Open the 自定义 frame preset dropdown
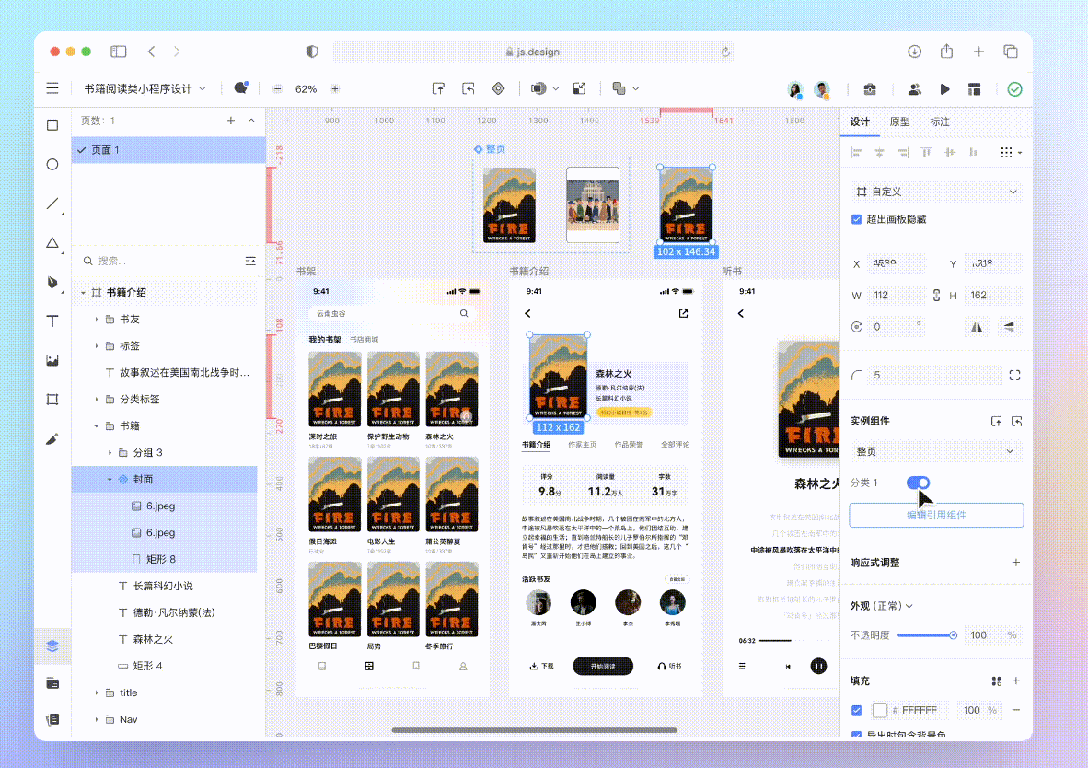 coord(936,192)
